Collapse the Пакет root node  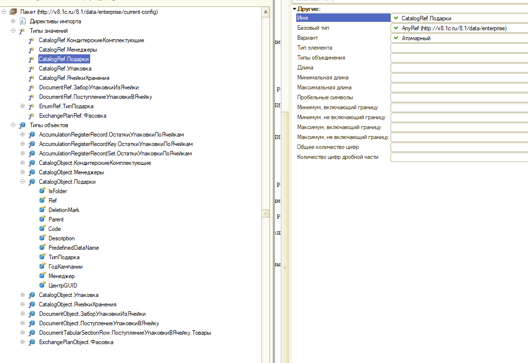3,12
